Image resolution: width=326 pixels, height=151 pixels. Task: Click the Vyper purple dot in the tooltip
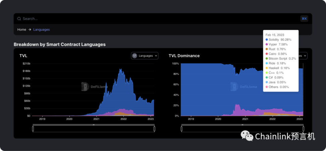pos(267,44)
